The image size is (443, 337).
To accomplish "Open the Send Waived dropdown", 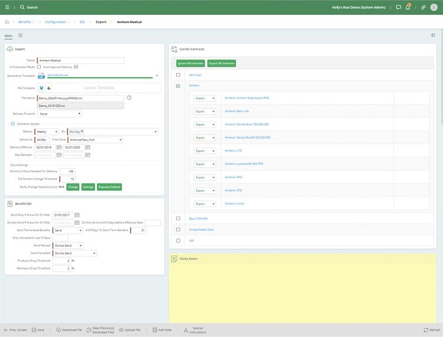I will [68, 246].
